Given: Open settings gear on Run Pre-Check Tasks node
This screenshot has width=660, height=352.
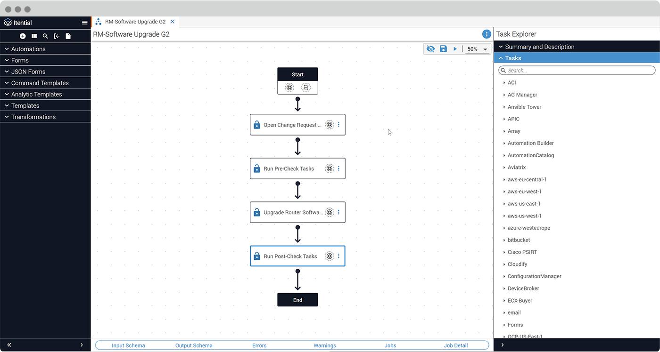Looking at the screenshot, I should click(x=329, y=168).
